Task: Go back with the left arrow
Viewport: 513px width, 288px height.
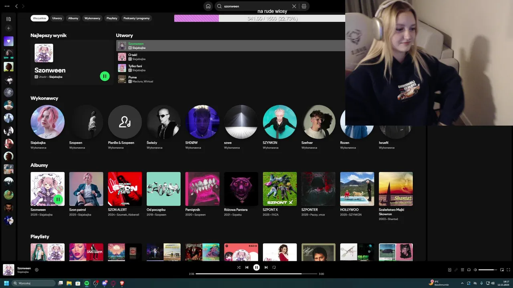Action: [16, 6]
